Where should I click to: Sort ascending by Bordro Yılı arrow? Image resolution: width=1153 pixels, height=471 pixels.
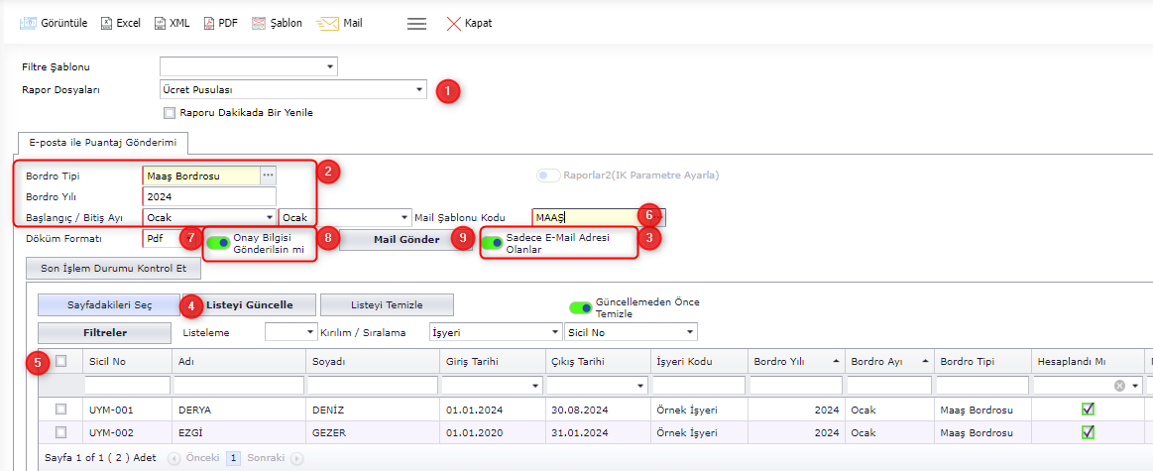coord(835,361)
